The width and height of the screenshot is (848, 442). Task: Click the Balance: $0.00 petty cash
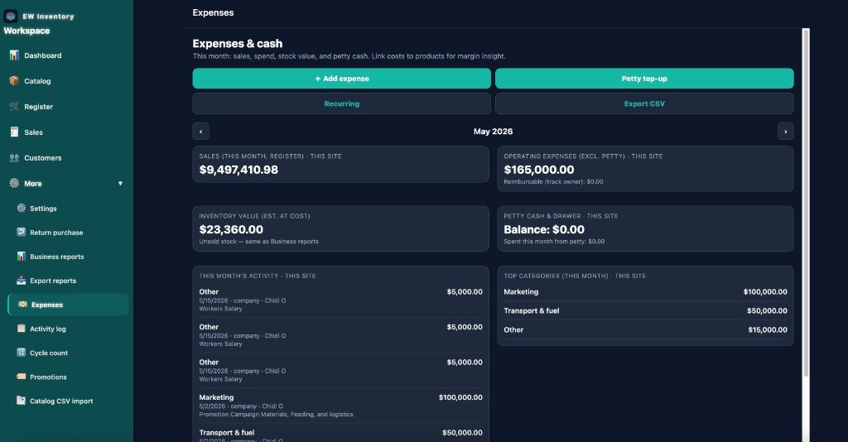[544, 229]
